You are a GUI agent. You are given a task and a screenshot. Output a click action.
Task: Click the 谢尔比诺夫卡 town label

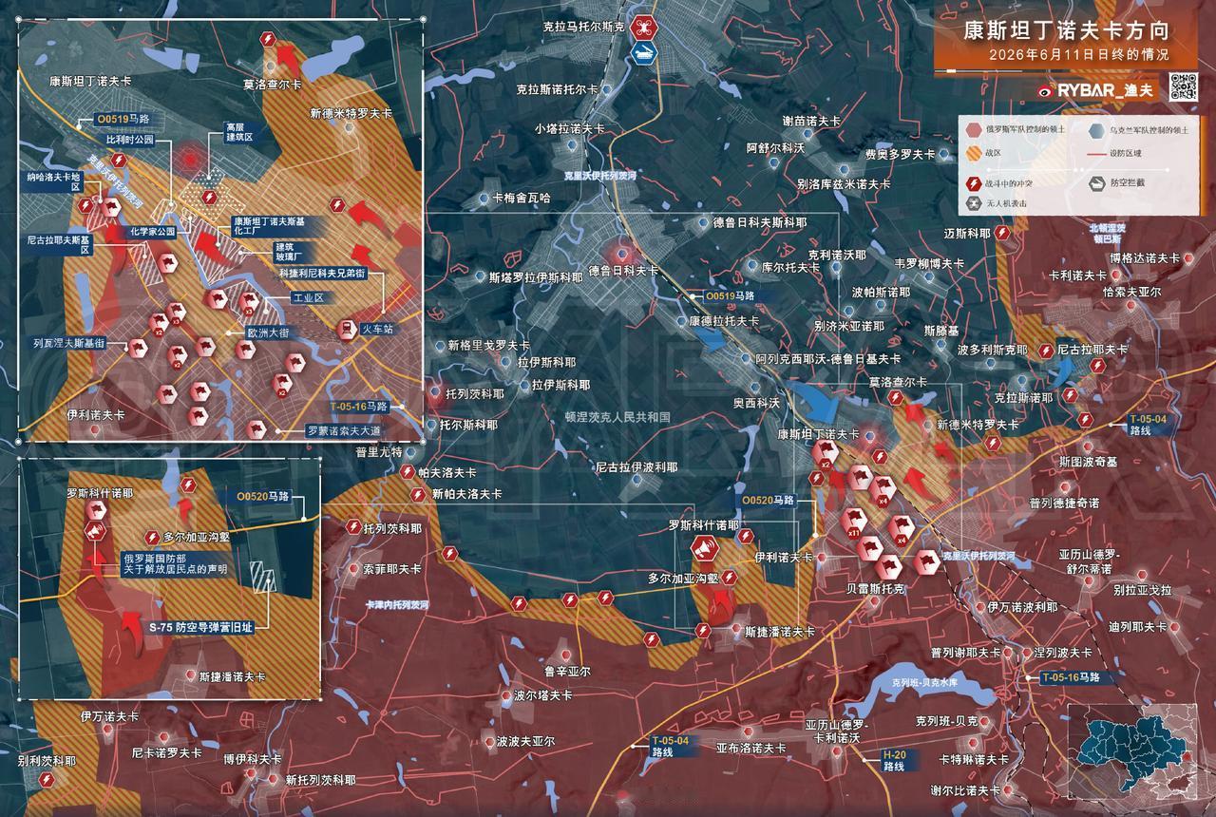click(x=965, y=790)
